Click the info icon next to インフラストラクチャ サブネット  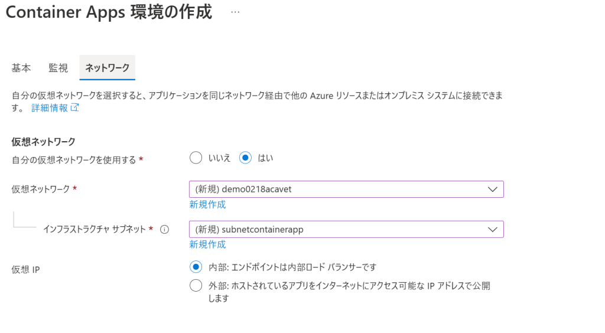pos(164,230)
